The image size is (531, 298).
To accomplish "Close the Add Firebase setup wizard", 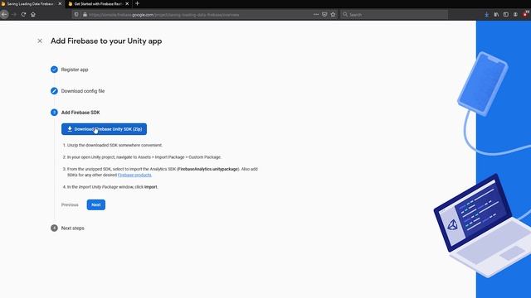I will pyautogui.click(x=40, y=41).
